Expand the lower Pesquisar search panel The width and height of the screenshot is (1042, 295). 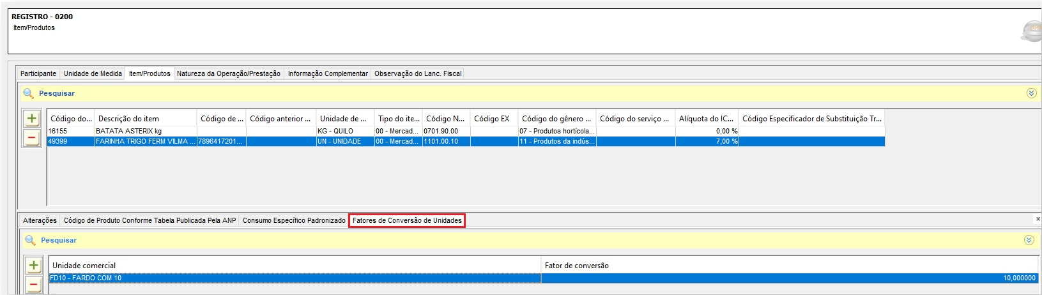[1029, 240]
